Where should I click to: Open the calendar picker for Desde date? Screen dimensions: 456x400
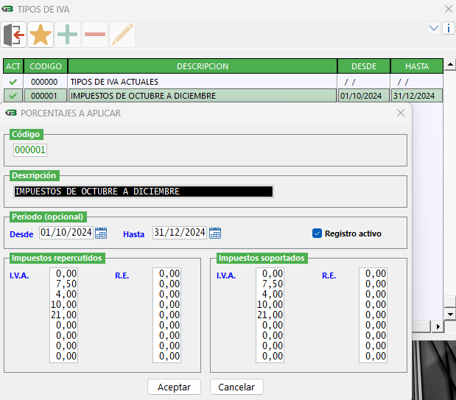tap(102, 234)
